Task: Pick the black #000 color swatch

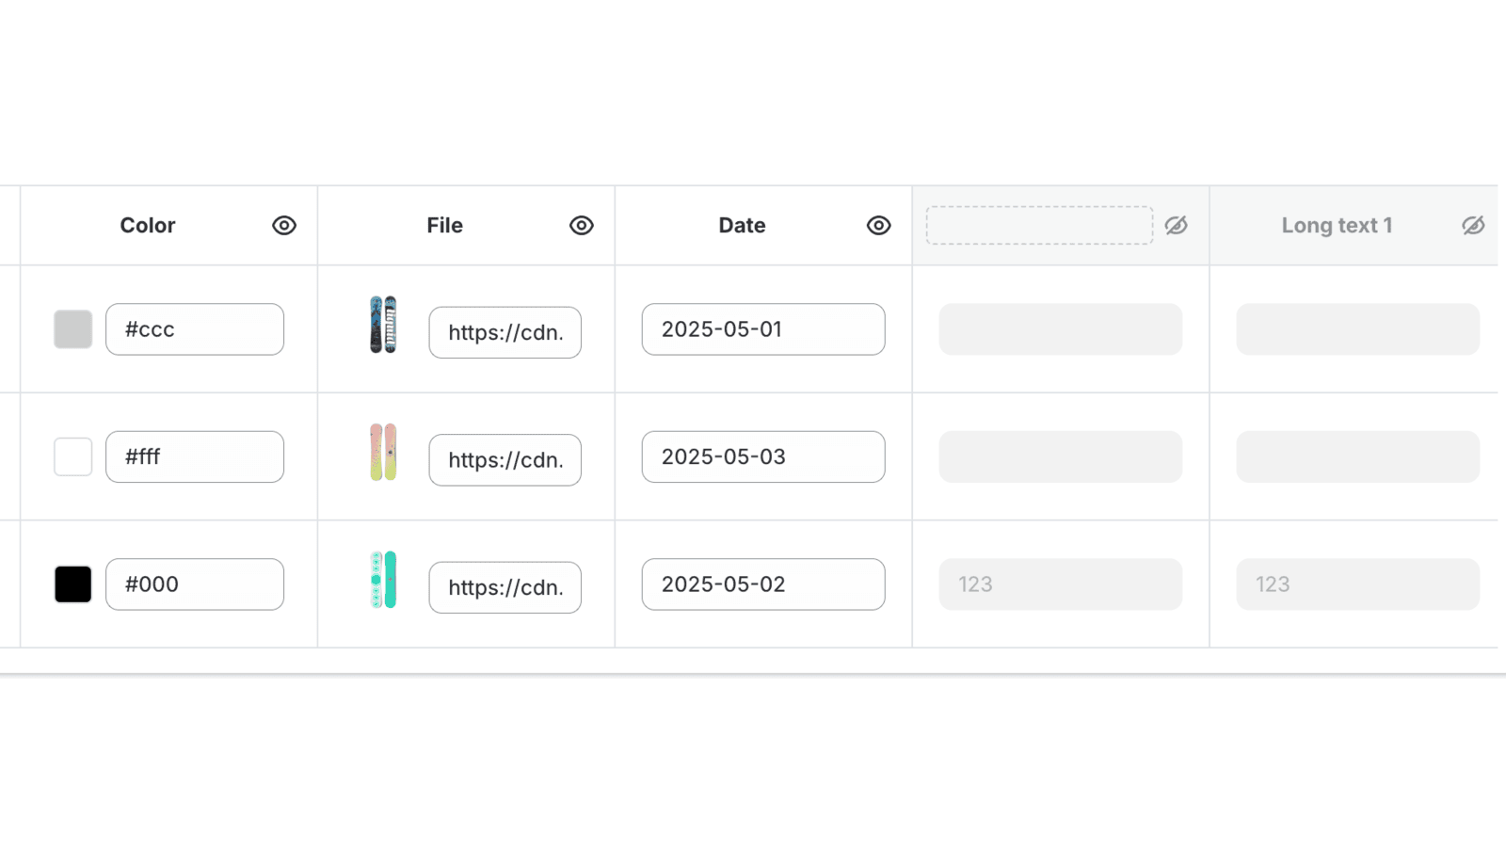Action: pos(73,584)
